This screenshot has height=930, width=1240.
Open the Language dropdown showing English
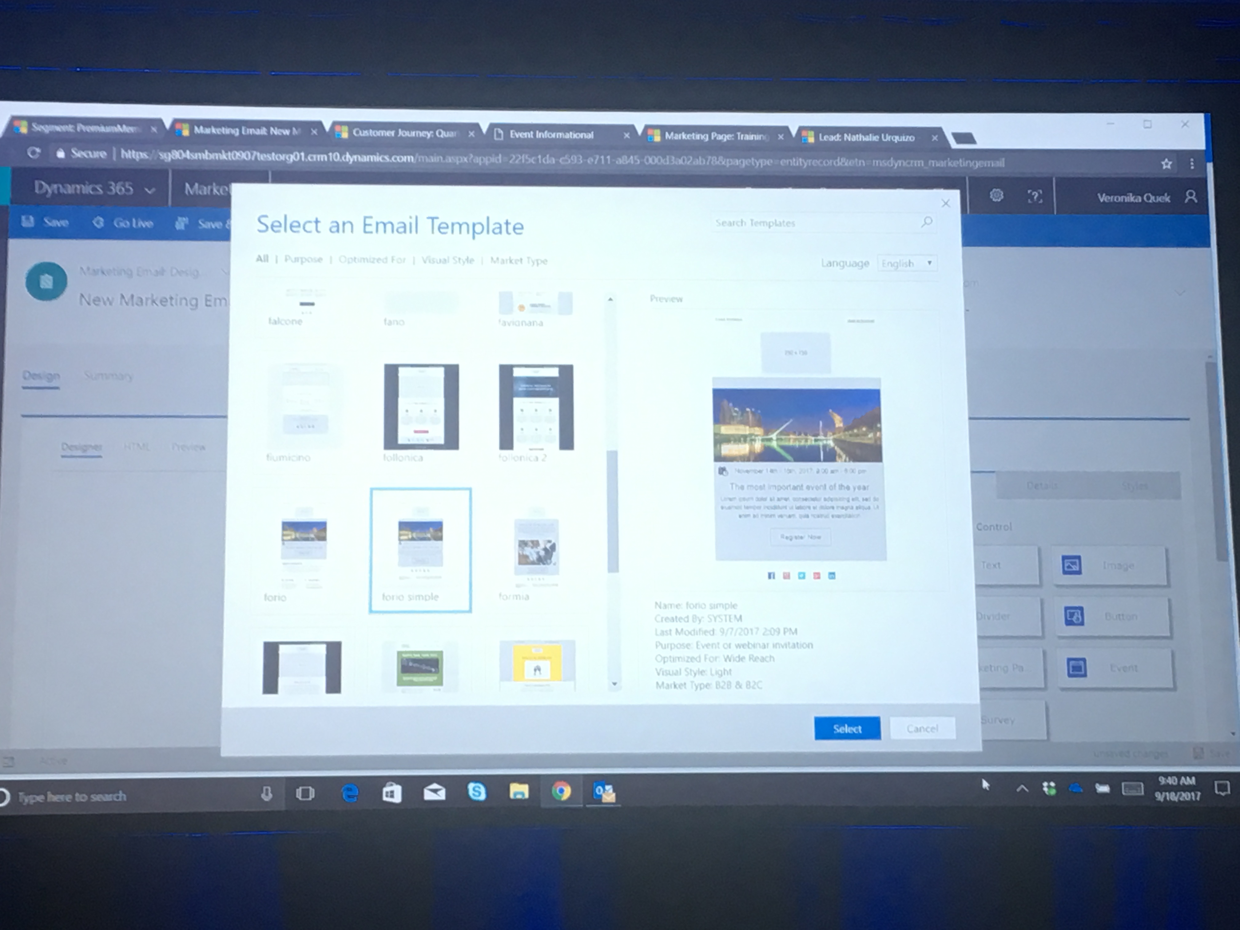[x=906, y=263]
